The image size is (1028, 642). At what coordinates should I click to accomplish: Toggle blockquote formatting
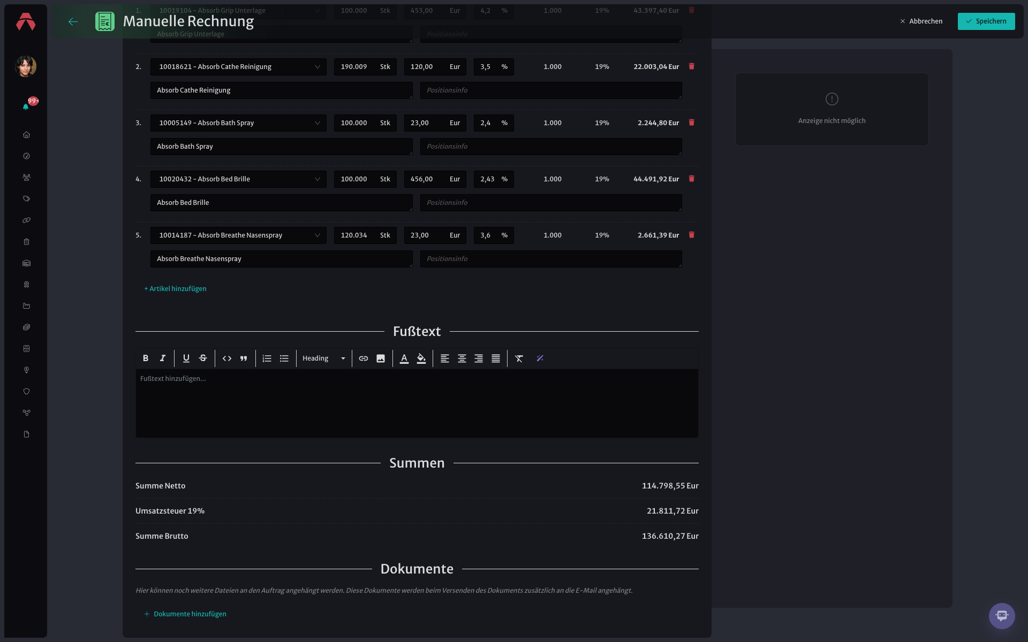[x=244, y=358]
